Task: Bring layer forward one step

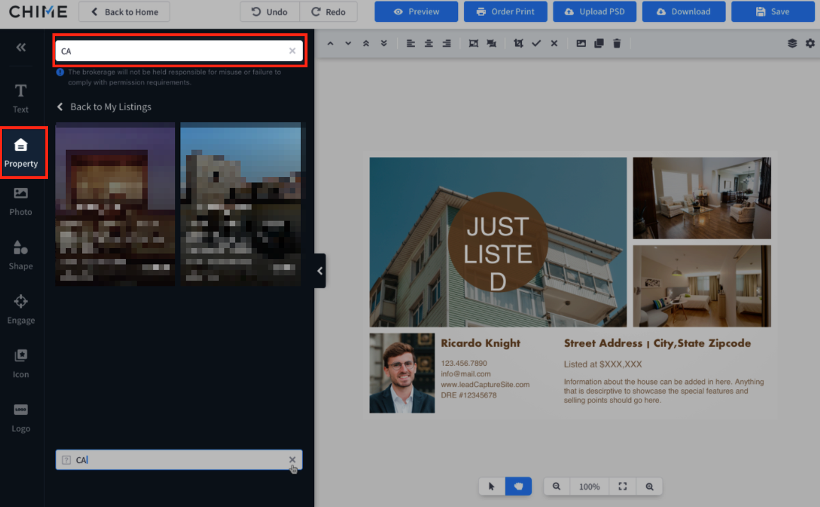Action: coord(331,44)
